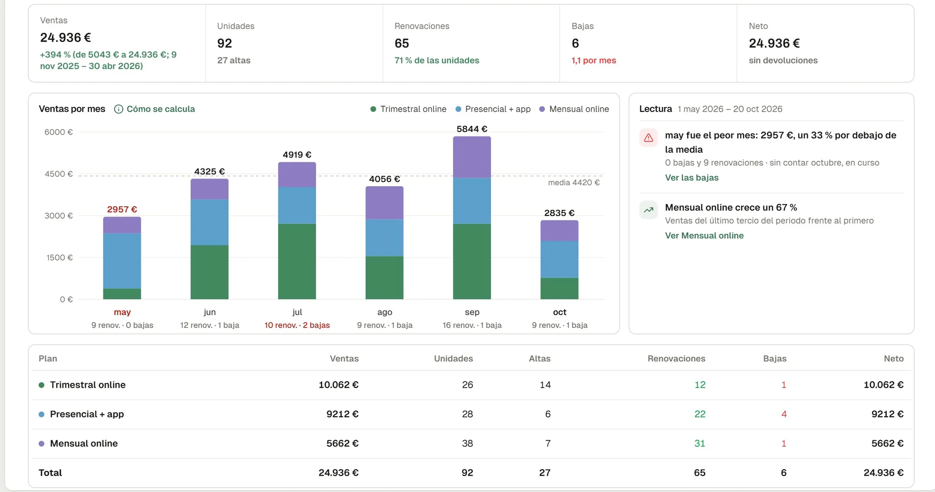Click the purple dot in Mensual online row
This screenshot has height=492, width=935.
click(42, 444)
